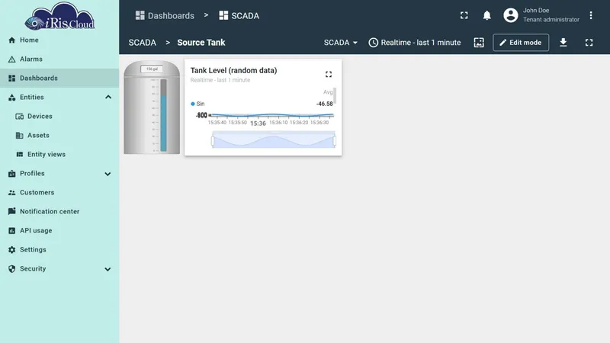Click the Notification center flag icon
Image resolution: width=610 pixels, height=343 pixels.
point(11,211)
